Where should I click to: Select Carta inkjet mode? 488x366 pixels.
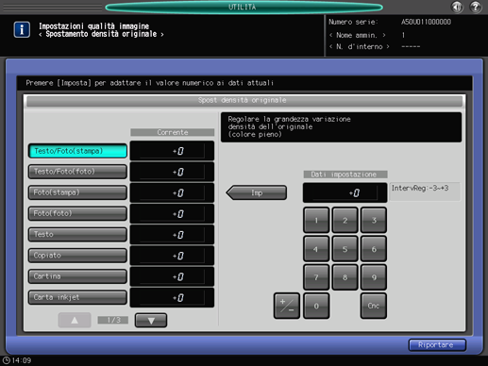tap(77, 297)
